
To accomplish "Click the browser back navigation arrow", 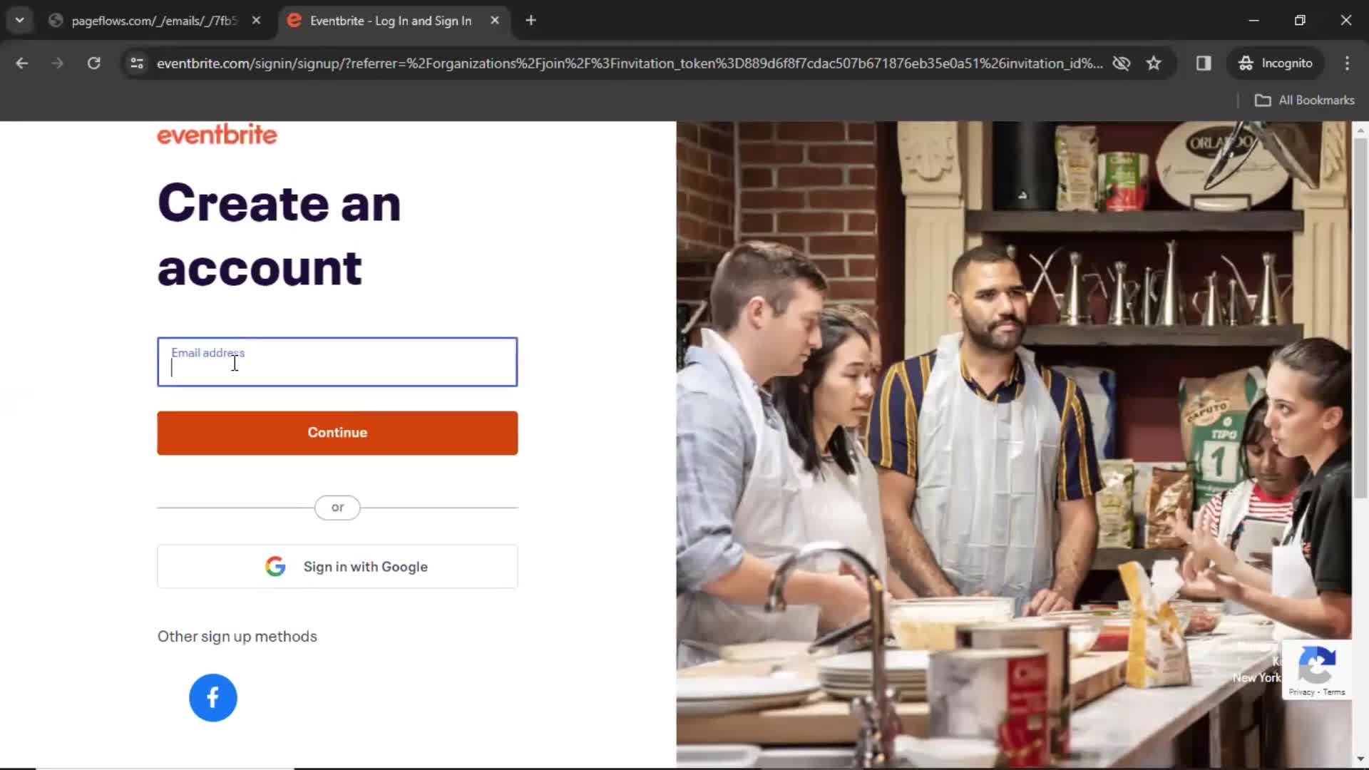I will (21, 63).
